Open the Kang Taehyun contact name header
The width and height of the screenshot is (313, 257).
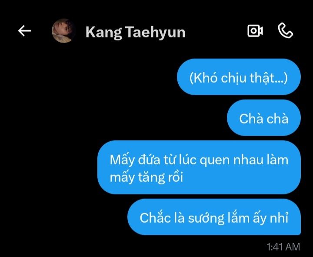click(x=136, y=32)
